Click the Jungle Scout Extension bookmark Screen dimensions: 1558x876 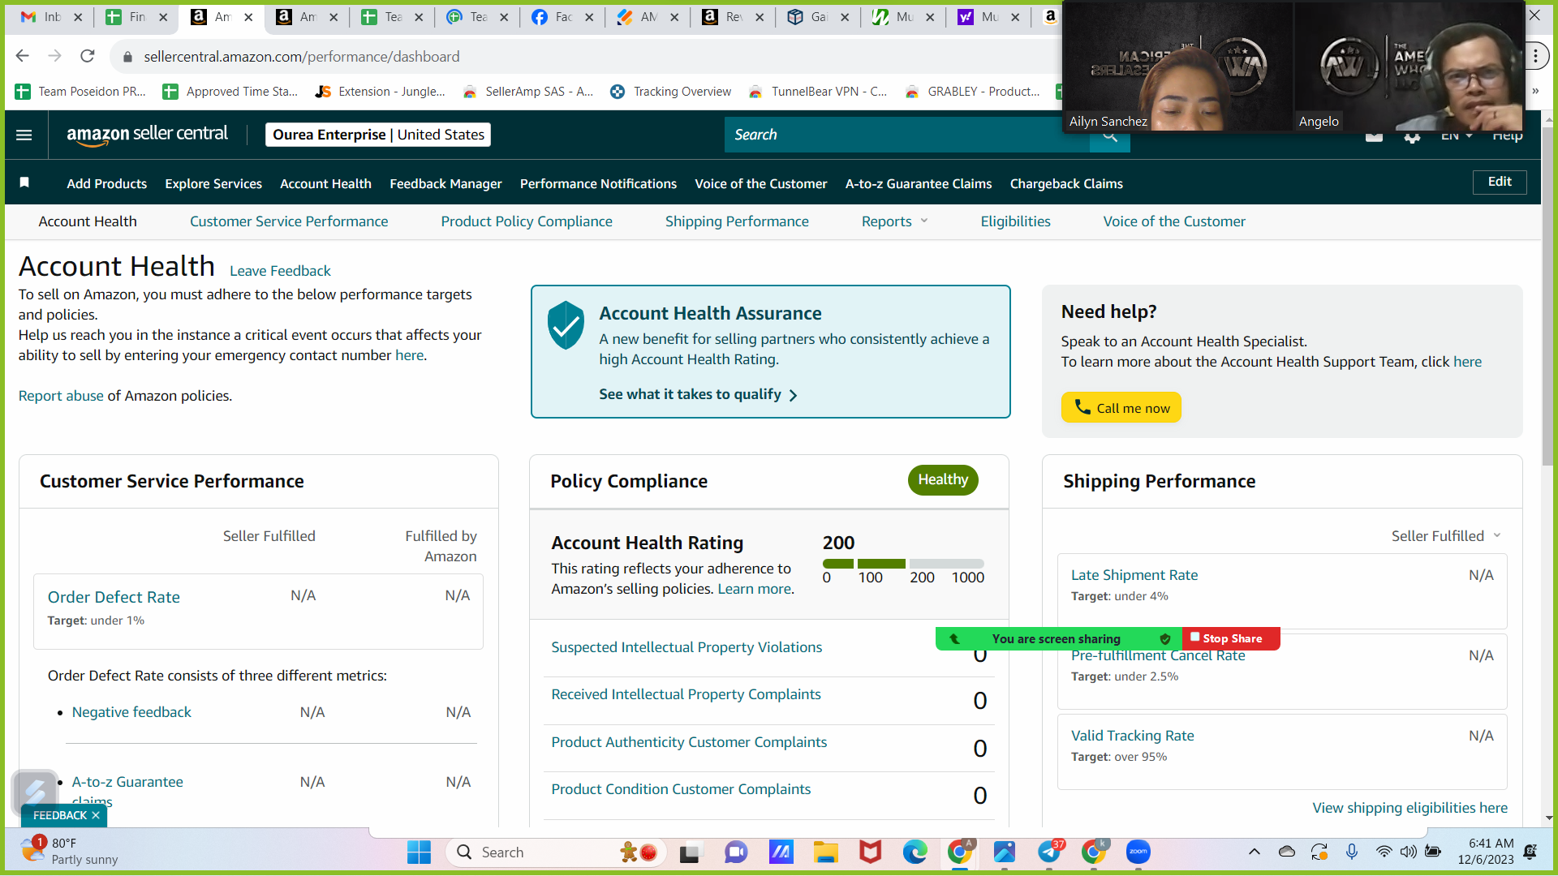tap(381, 92)
